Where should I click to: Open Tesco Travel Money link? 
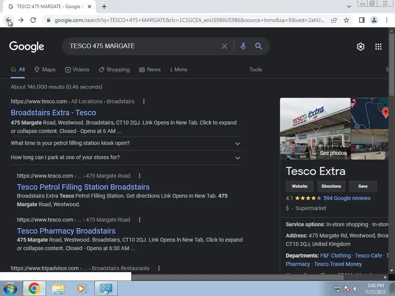[x=338, y=264]
